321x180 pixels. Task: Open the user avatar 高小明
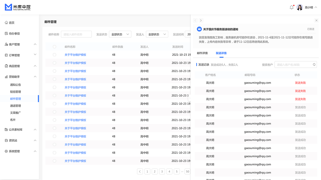coord(300,7)
